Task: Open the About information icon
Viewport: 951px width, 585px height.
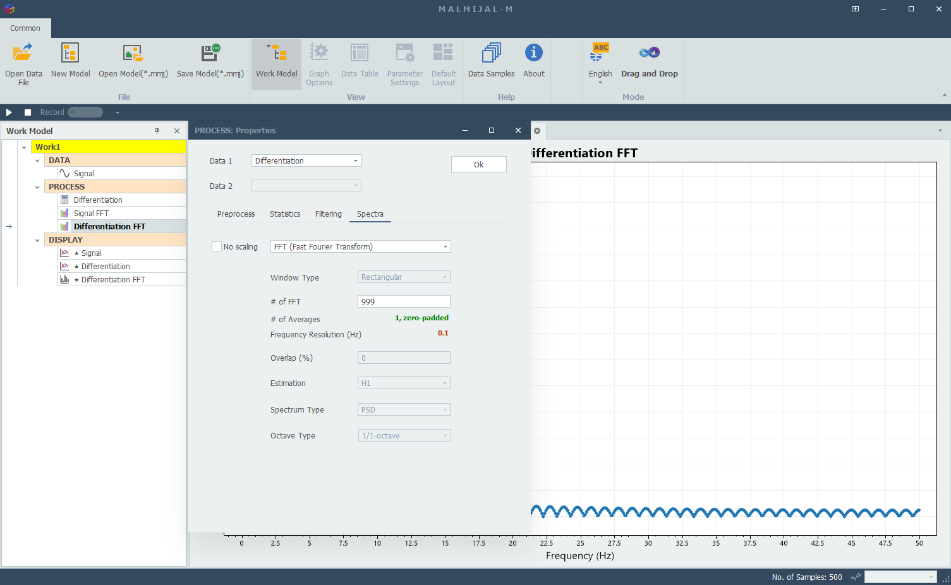Action: tap(534, 52)
